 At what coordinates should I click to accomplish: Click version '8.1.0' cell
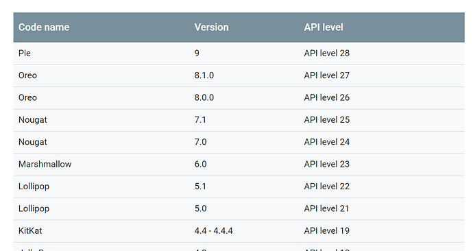click(204, 75)
